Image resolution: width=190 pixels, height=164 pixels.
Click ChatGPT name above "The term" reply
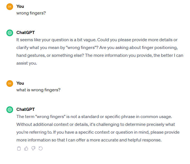pyautogui.click(x=26, y=109)
